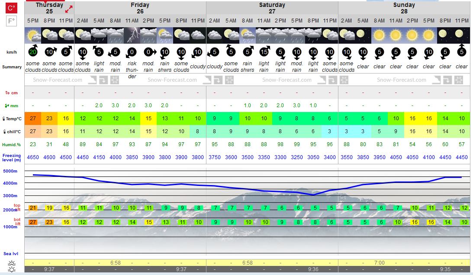Click the chill°C row label
The width and height of the screenshot is (473, 275).
[12, 132]
